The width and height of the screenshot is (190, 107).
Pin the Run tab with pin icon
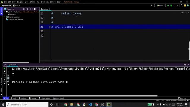pyautogui.click(x=5, y=84)
